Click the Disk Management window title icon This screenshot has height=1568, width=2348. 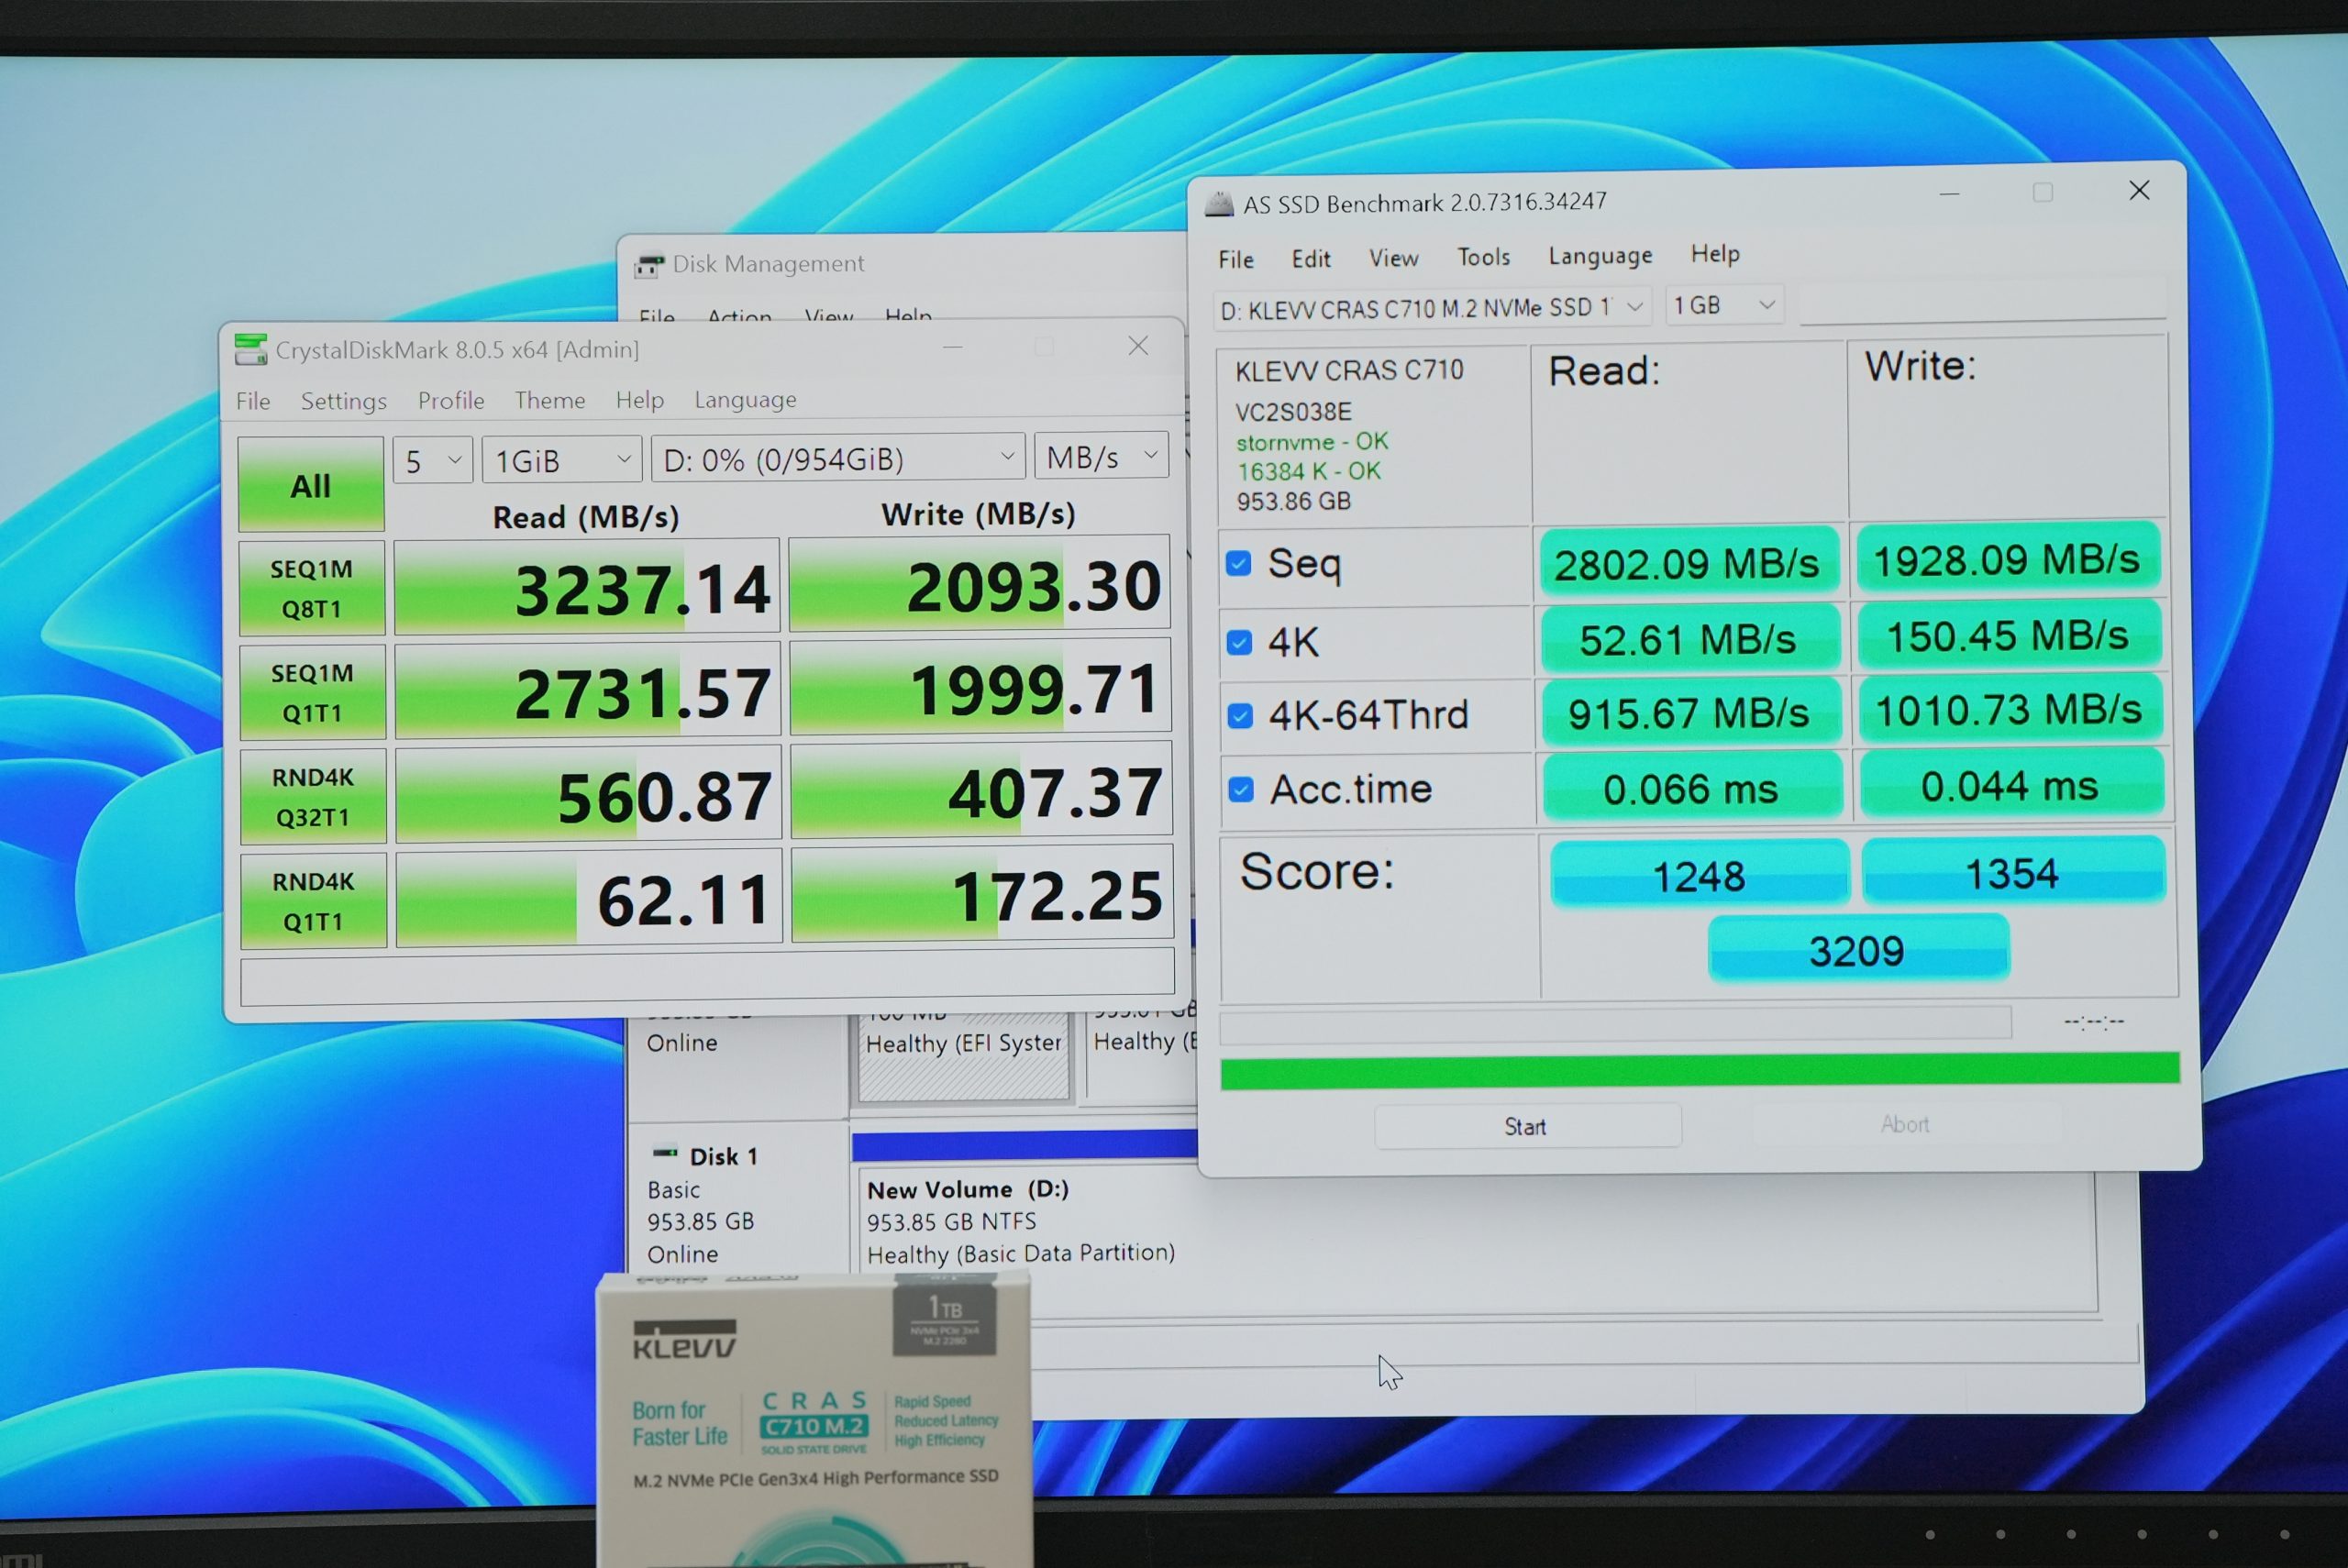649,265
